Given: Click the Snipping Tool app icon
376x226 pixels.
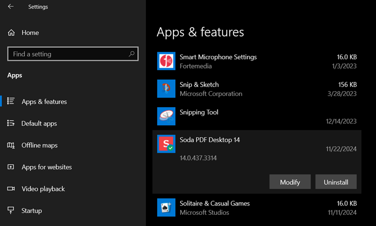Looking at the screenshot, I should pyautogui.click(x=166, y=116).
